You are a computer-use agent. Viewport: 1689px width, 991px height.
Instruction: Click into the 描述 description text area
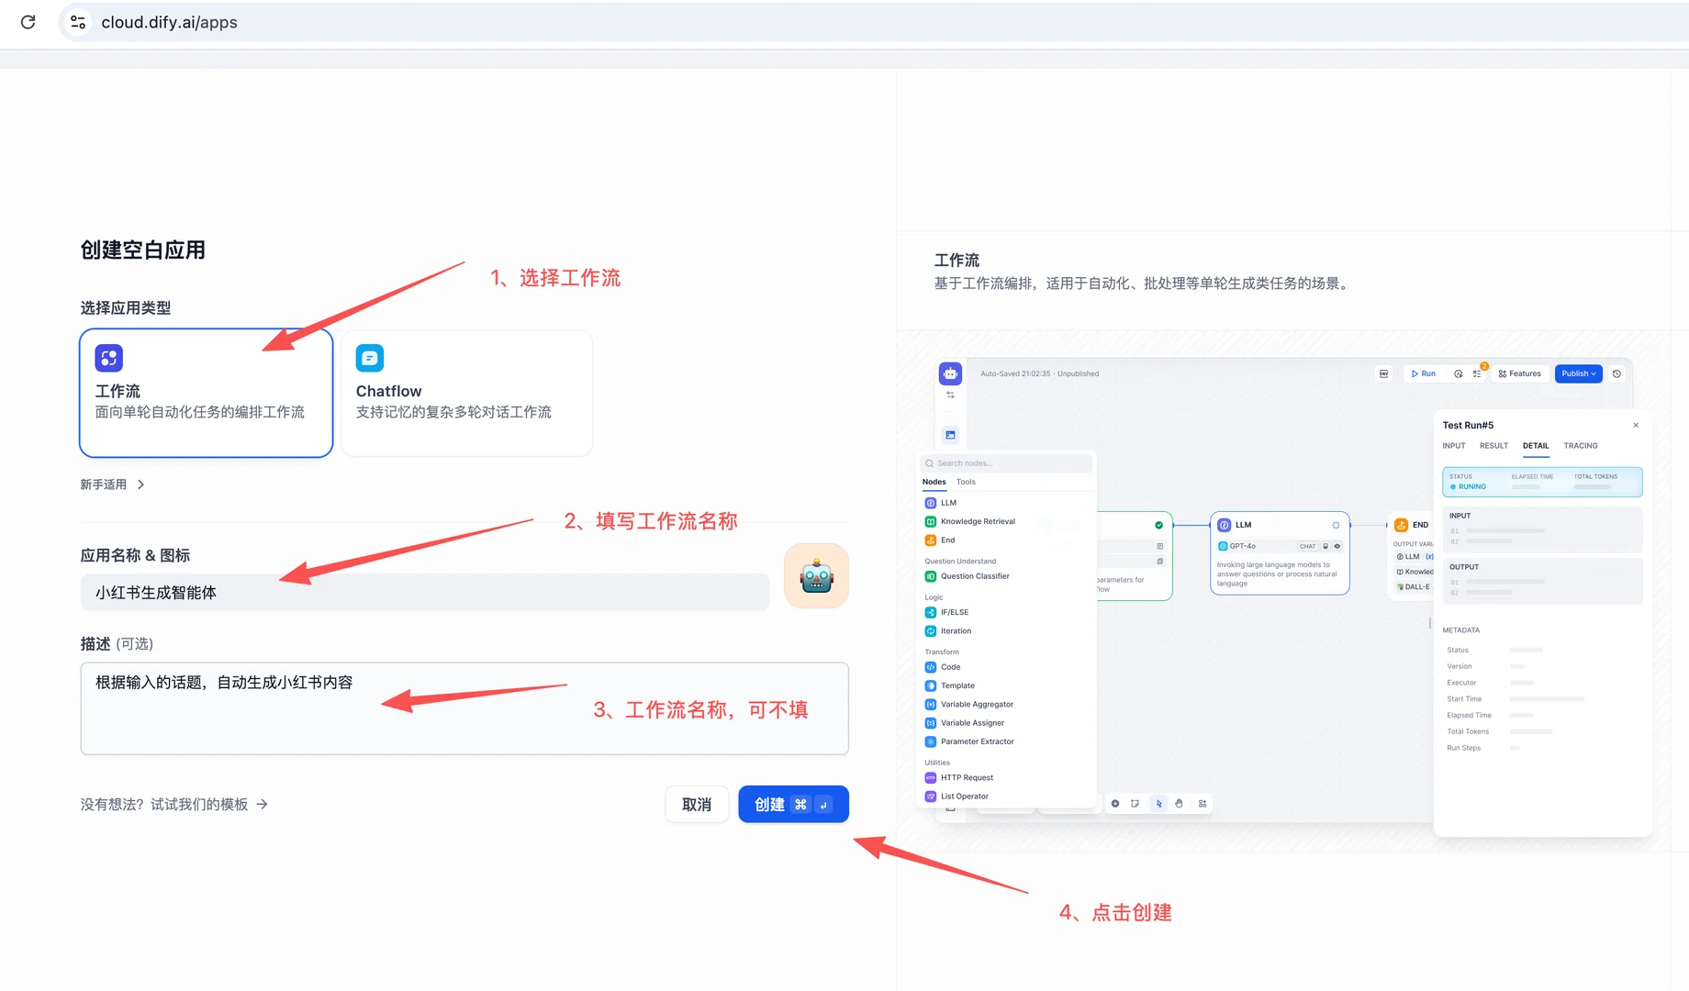(x=464, y=708)
